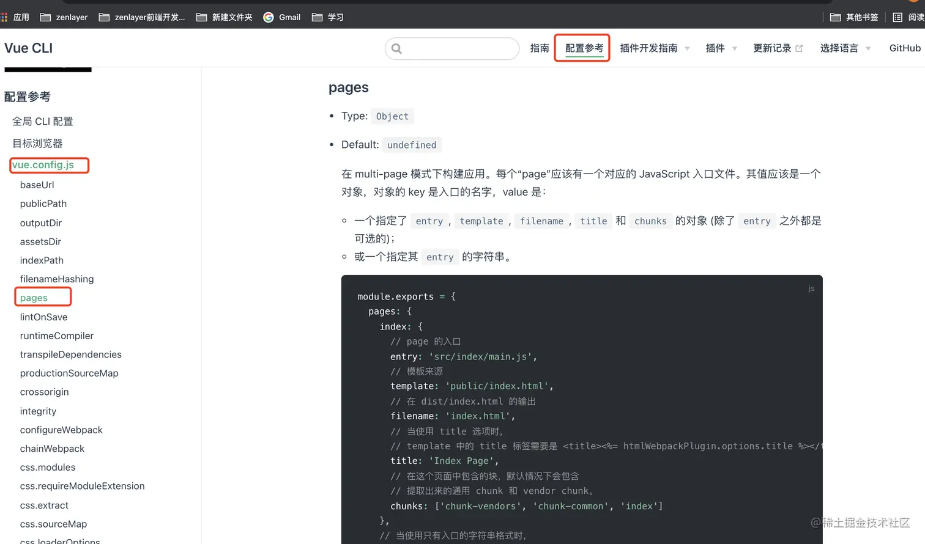Go to the 指南 nav item

coord(540,48)
